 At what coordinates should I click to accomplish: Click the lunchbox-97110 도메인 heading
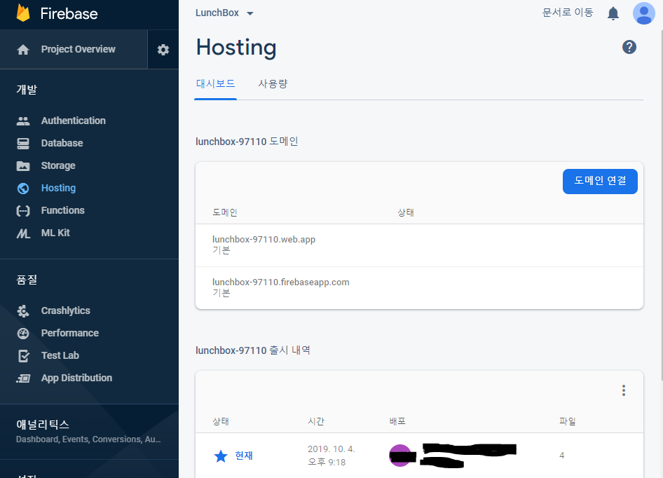pyautogui.click(x=247, y=142)
